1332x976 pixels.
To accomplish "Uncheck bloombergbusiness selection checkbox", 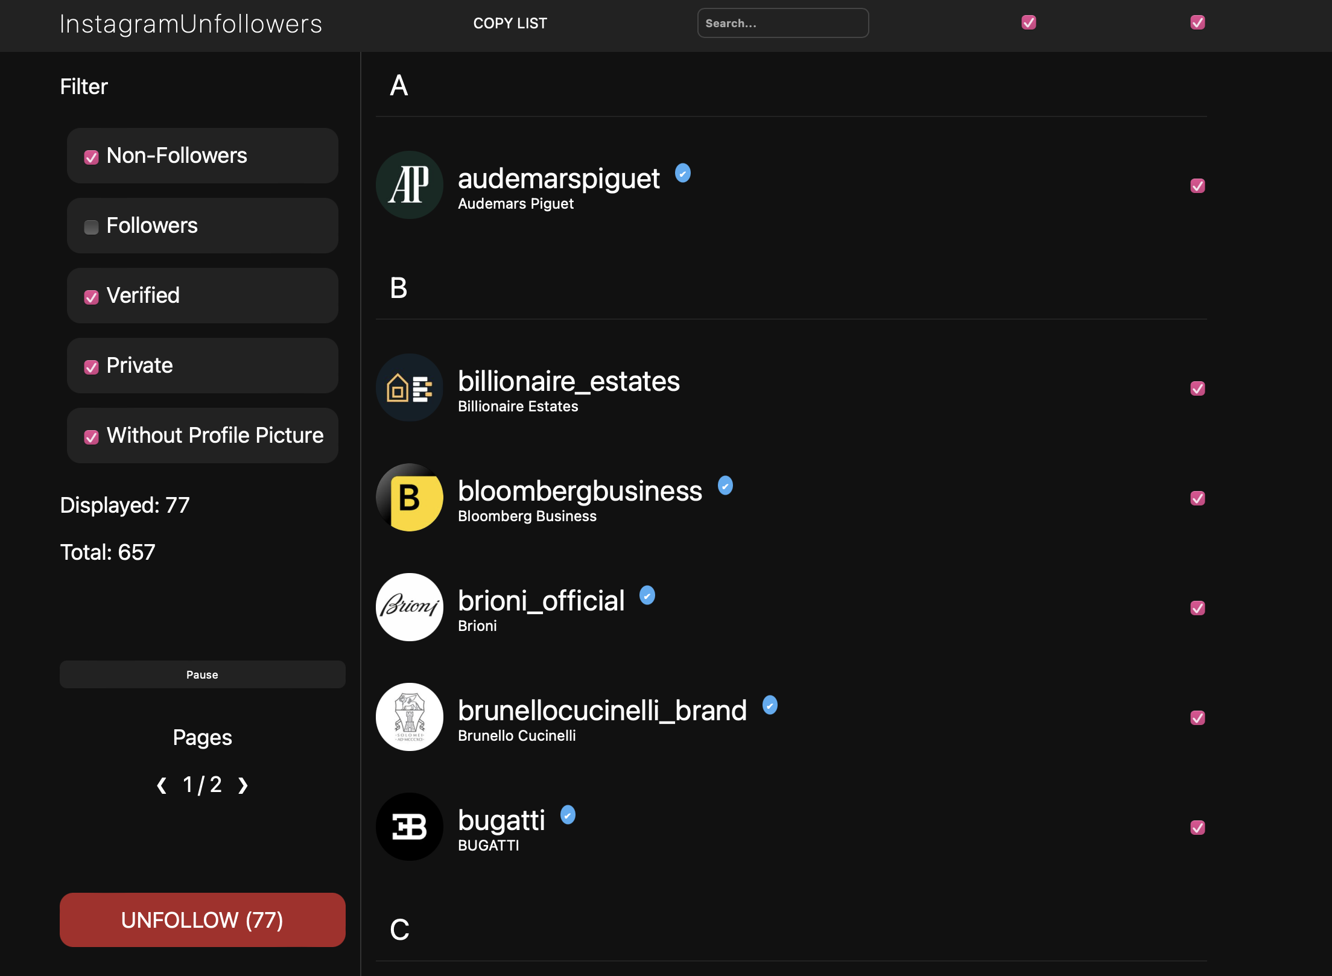I will click(1197, 498).
